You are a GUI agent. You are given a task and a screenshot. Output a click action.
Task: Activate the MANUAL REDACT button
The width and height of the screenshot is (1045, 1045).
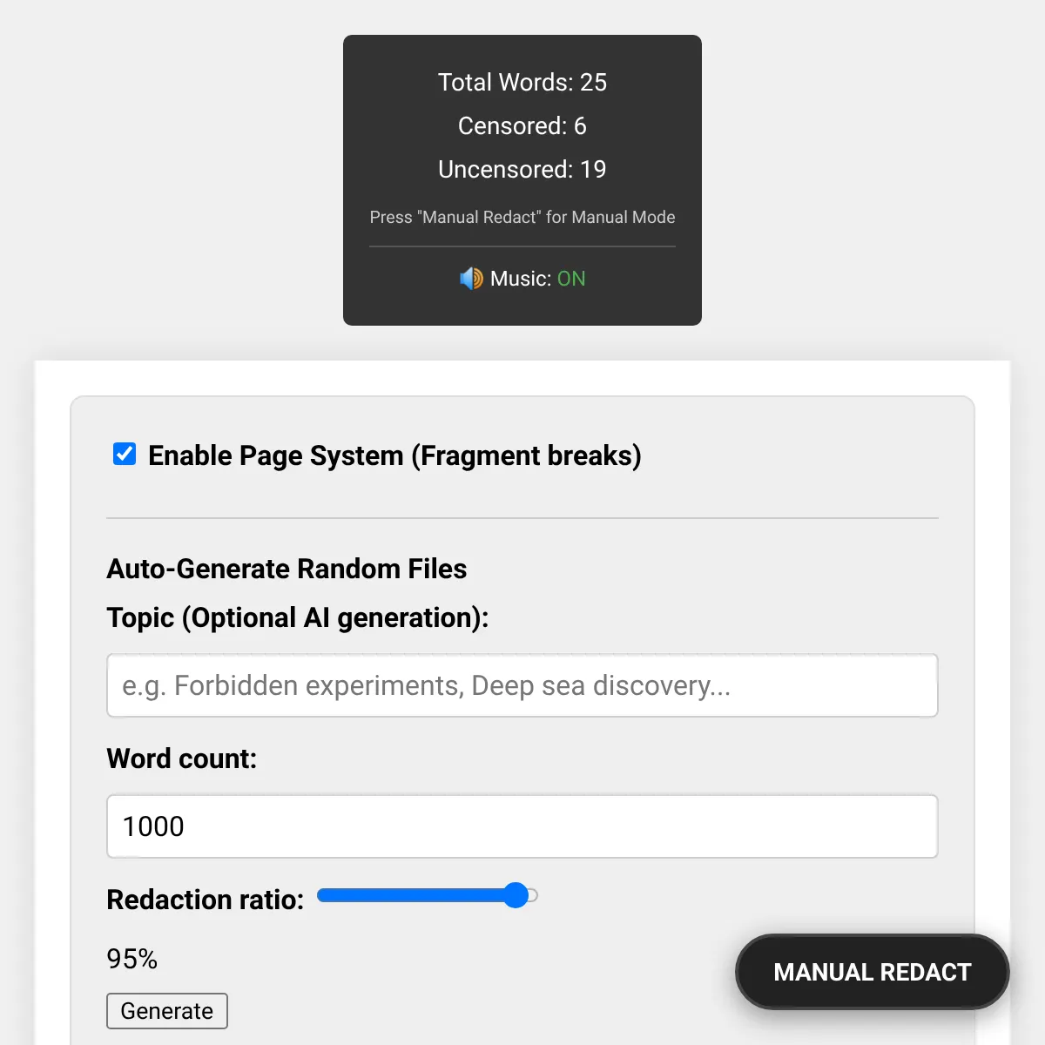point(872,972)
